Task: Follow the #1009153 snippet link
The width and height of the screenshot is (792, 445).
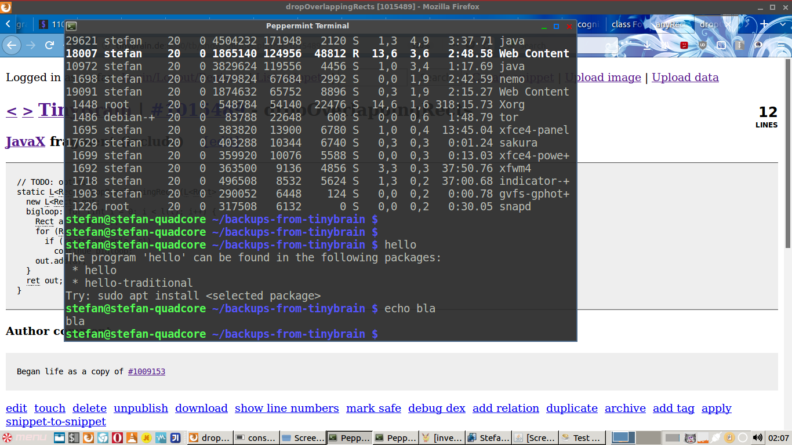Action: (x=146, y=371)
